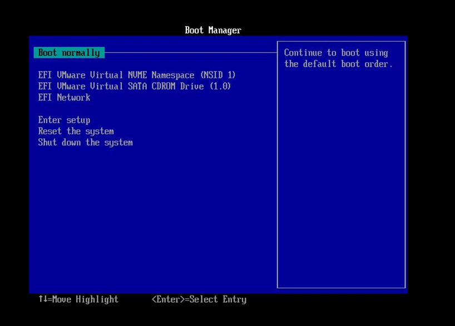Choose EFI VMware Virtual NVME Namespace entry
Viewport: 455px width, 326px height.
[x=137, y=75]
